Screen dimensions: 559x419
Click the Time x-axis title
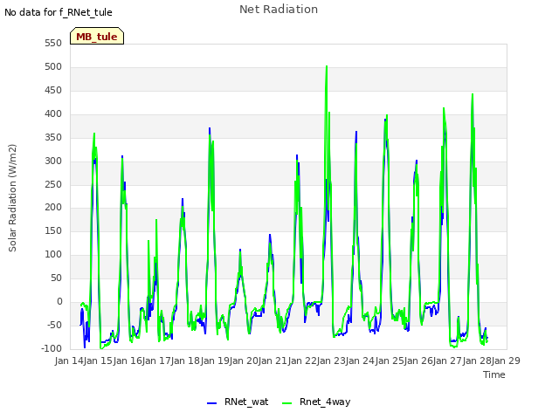494,374
